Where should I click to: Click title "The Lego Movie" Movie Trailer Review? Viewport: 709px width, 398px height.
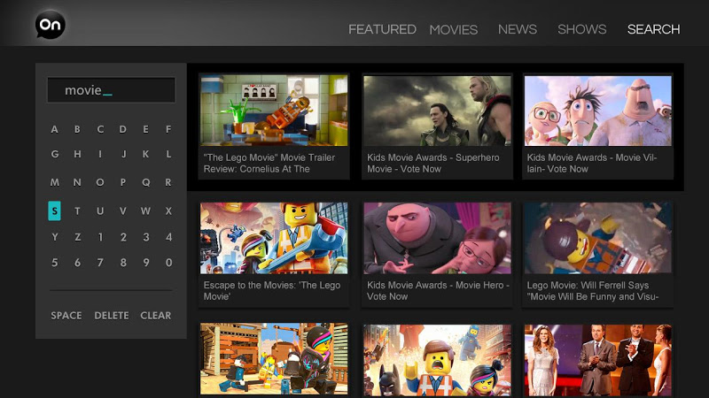269,164
